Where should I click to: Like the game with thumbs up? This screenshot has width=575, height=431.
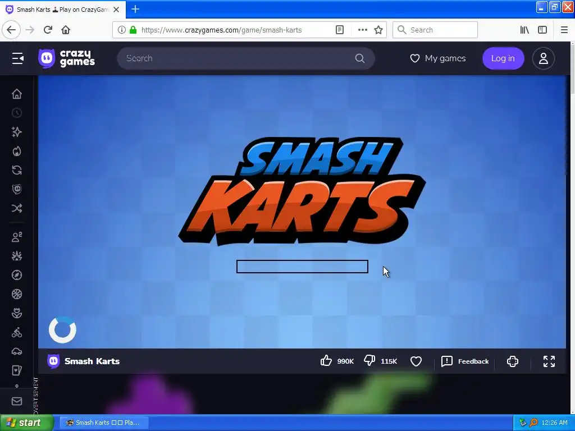coord(337,361)
